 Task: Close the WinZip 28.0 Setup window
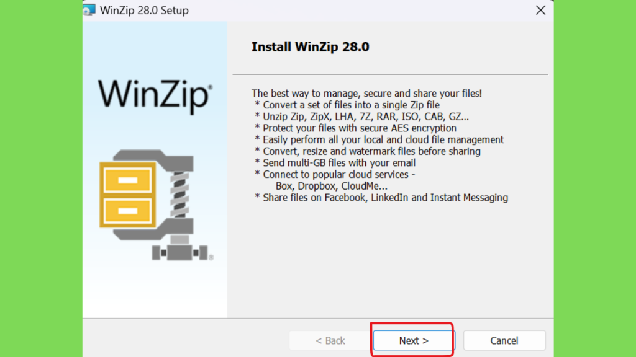coord(540,10)
